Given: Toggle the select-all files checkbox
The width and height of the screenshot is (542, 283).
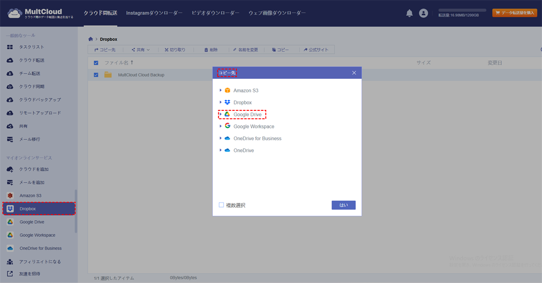Looking at the screenshot, I should click(96, 63).
